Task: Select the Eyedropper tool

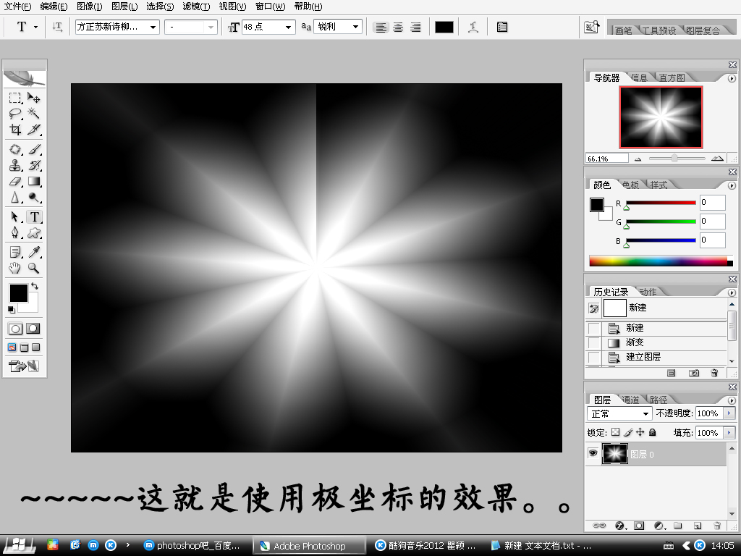Action: 33,252
